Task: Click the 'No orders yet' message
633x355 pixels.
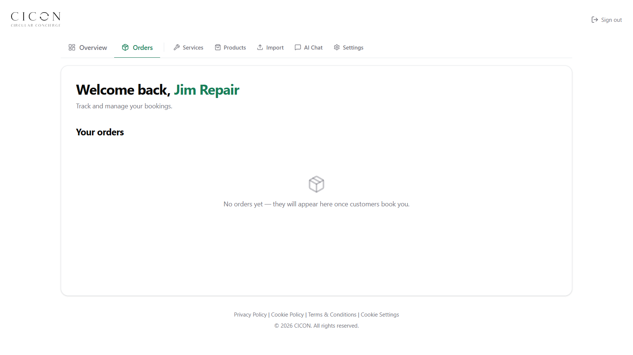Action: point(316,204)
